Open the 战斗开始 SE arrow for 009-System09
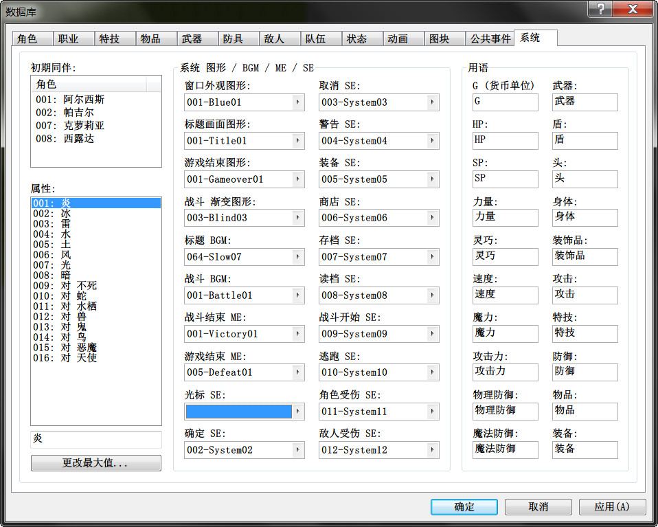The width and height of the screenshot is (658, 527). coord(433,334)
